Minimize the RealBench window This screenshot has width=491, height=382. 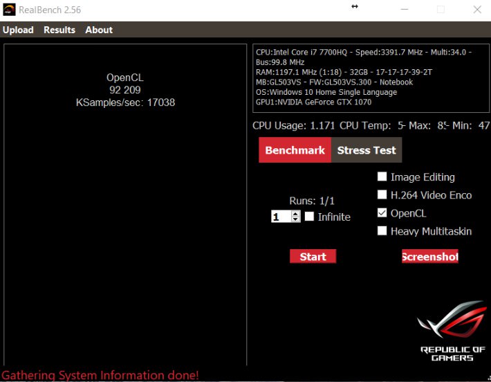point(405,10)
